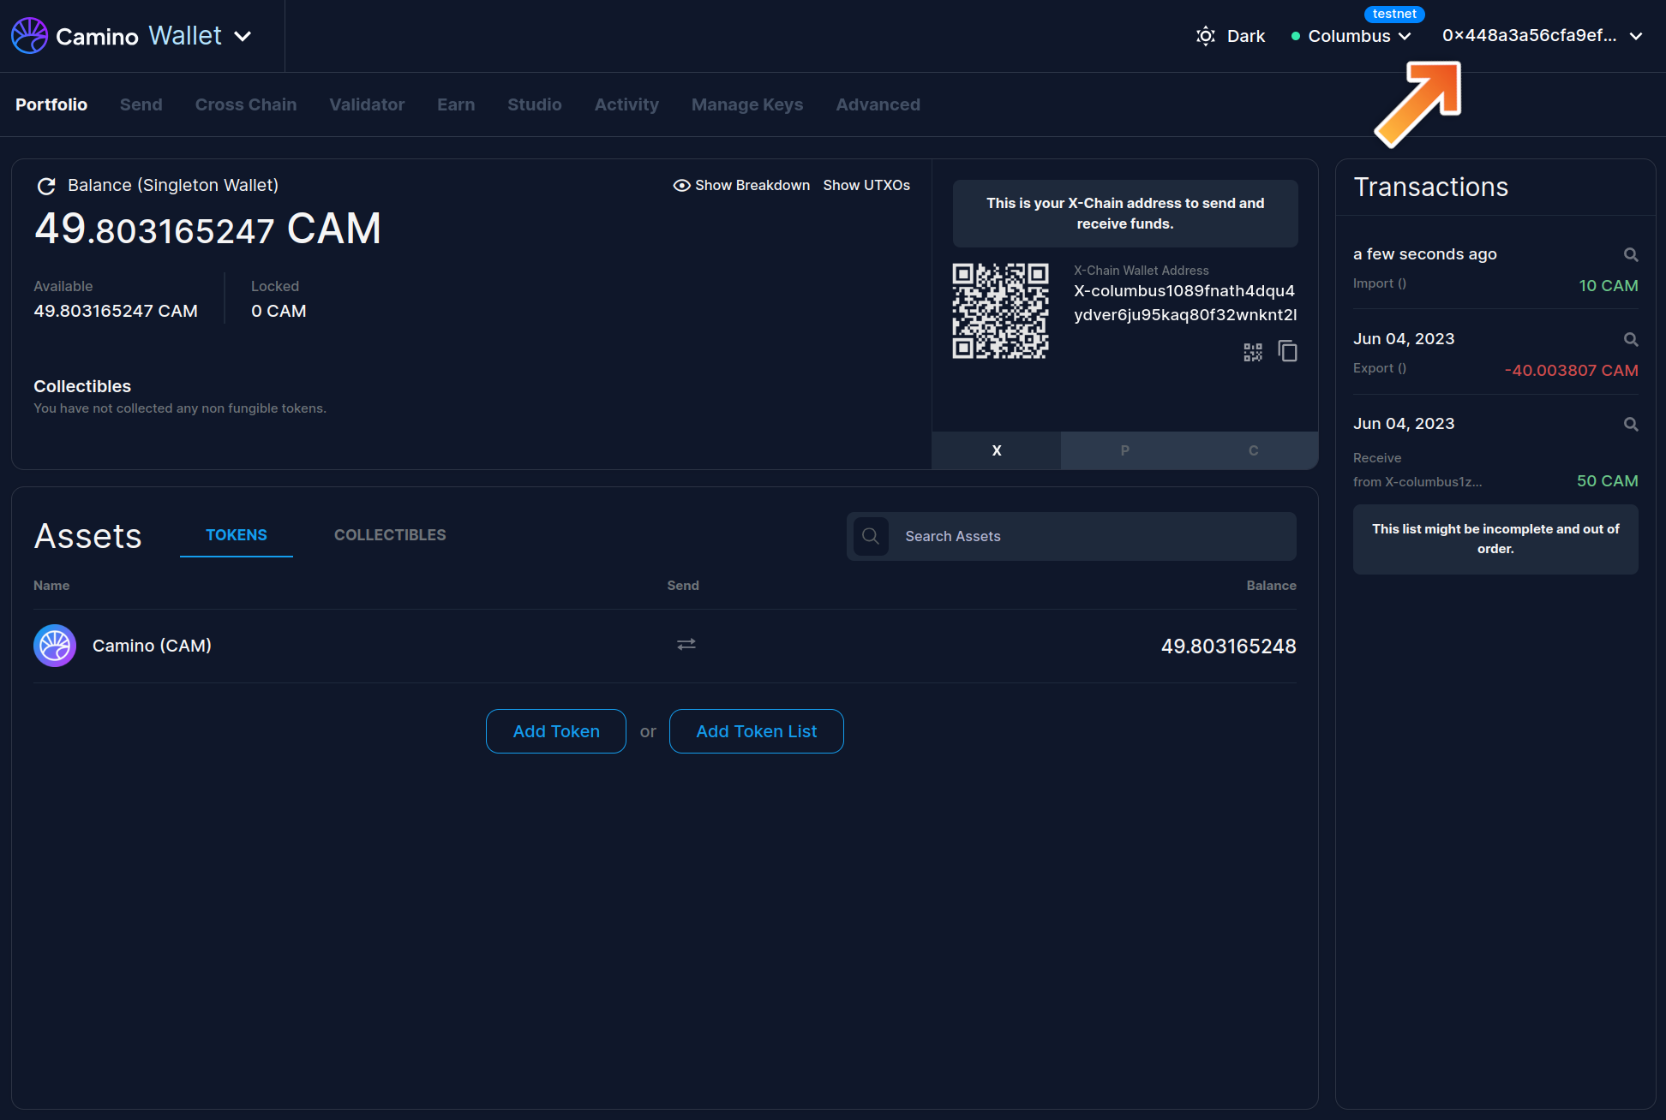Open details for the Export transaction
1666x1120 pixels.
click(1630, 340)
